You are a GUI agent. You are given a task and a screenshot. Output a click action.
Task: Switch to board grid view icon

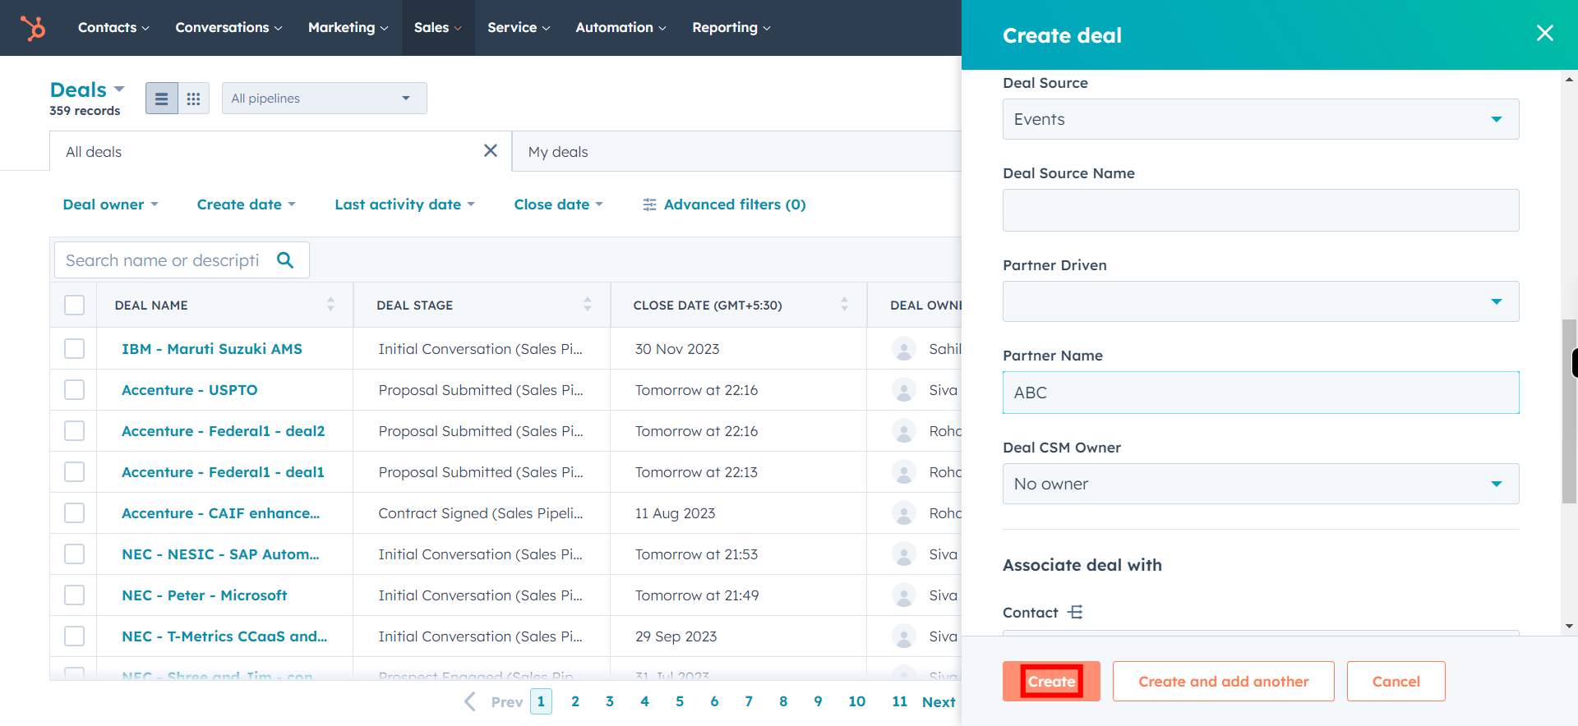click(194, 99)
